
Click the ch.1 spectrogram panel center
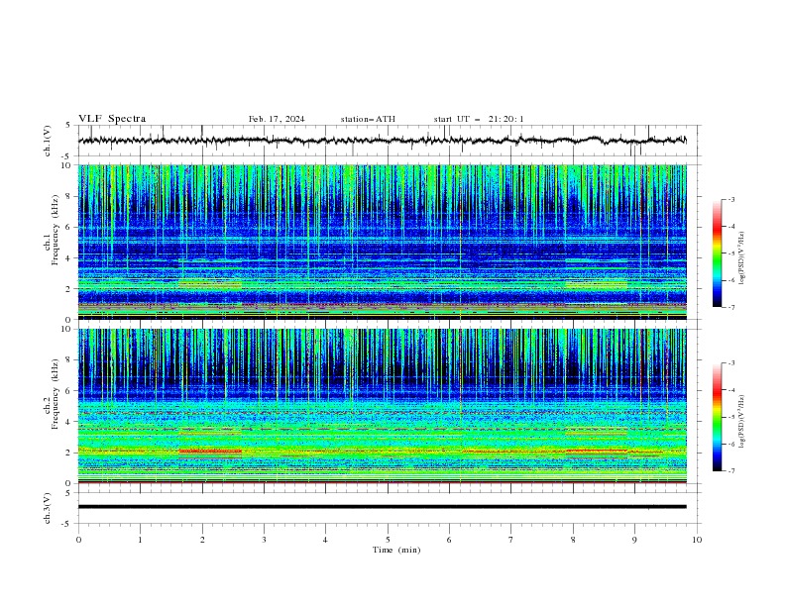383,242
